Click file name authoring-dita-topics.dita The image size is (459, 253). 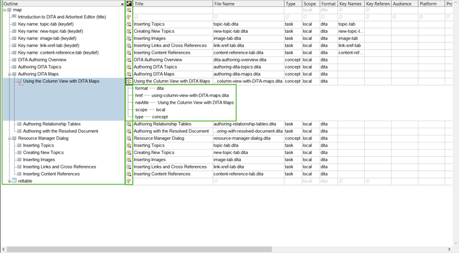237,67
